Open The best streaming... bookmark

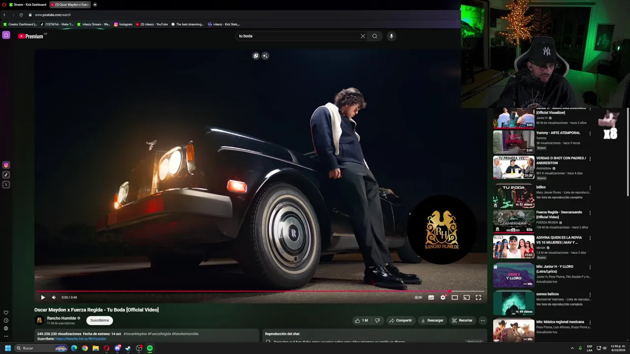187,24
